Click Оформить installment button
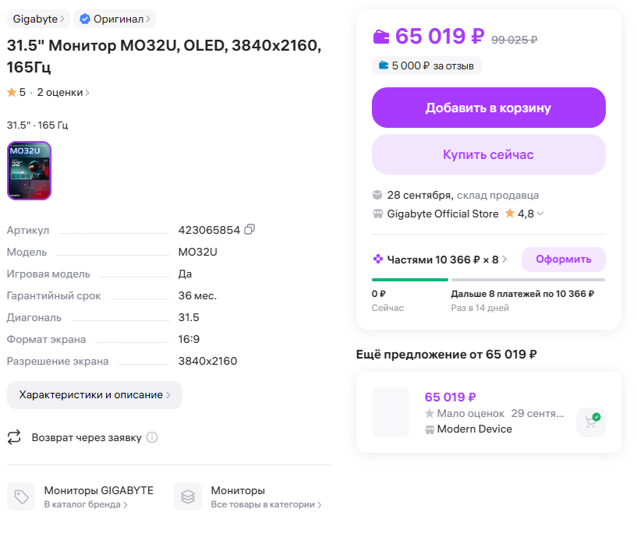Viewport: 637px width, 537px height. [563, 260]
